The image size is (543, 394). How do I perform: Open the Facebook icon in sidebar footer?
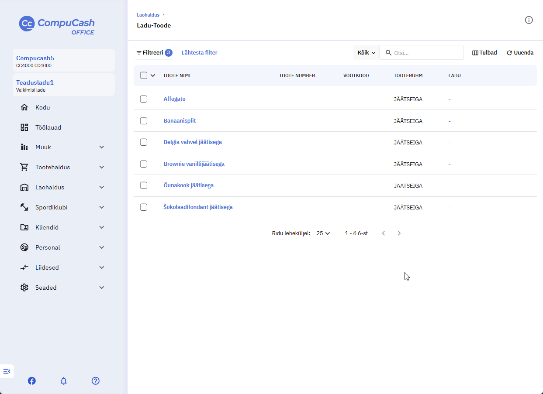point(32,381)
